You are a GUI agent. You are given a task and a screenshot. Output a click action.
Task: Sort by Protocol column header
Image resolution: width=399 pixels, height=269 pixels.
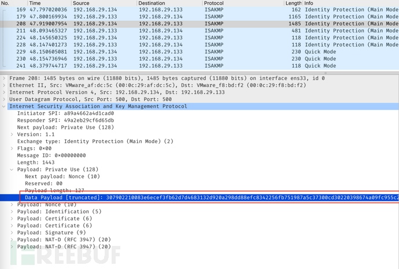243,3
